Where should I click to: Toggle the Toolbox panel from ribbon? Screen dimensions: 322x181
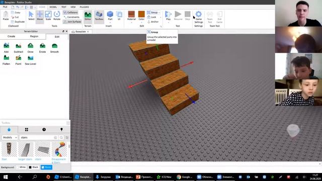pos(99,16)
